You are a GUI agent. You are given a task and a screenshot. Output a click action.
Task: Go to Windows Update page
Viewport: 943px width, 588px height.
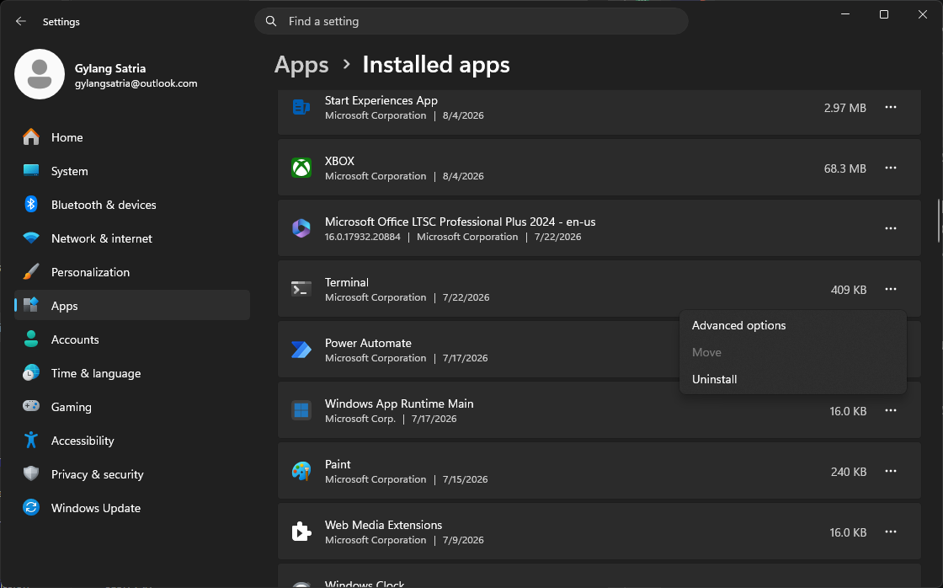[131, 508]
